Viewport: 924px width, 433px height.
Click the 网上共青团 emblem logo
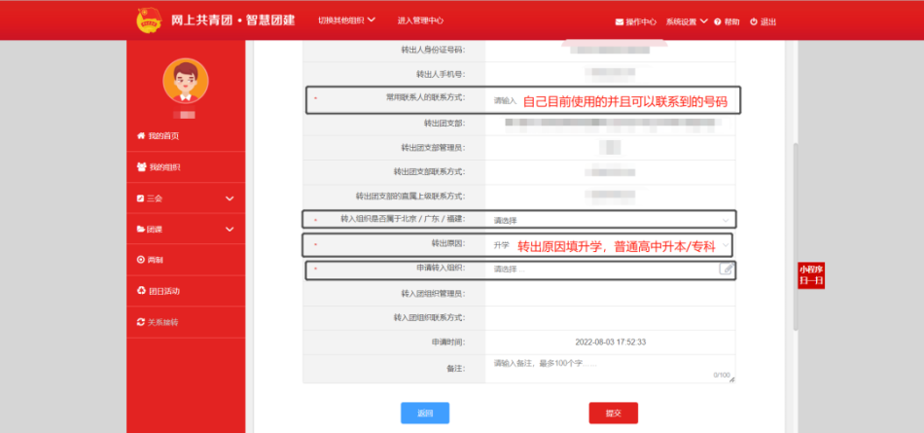click(x=149, y=19)
